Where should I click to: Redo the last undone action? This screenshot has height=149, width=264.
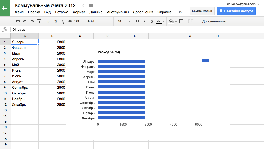pyautogui.click(x=32, y=21)
